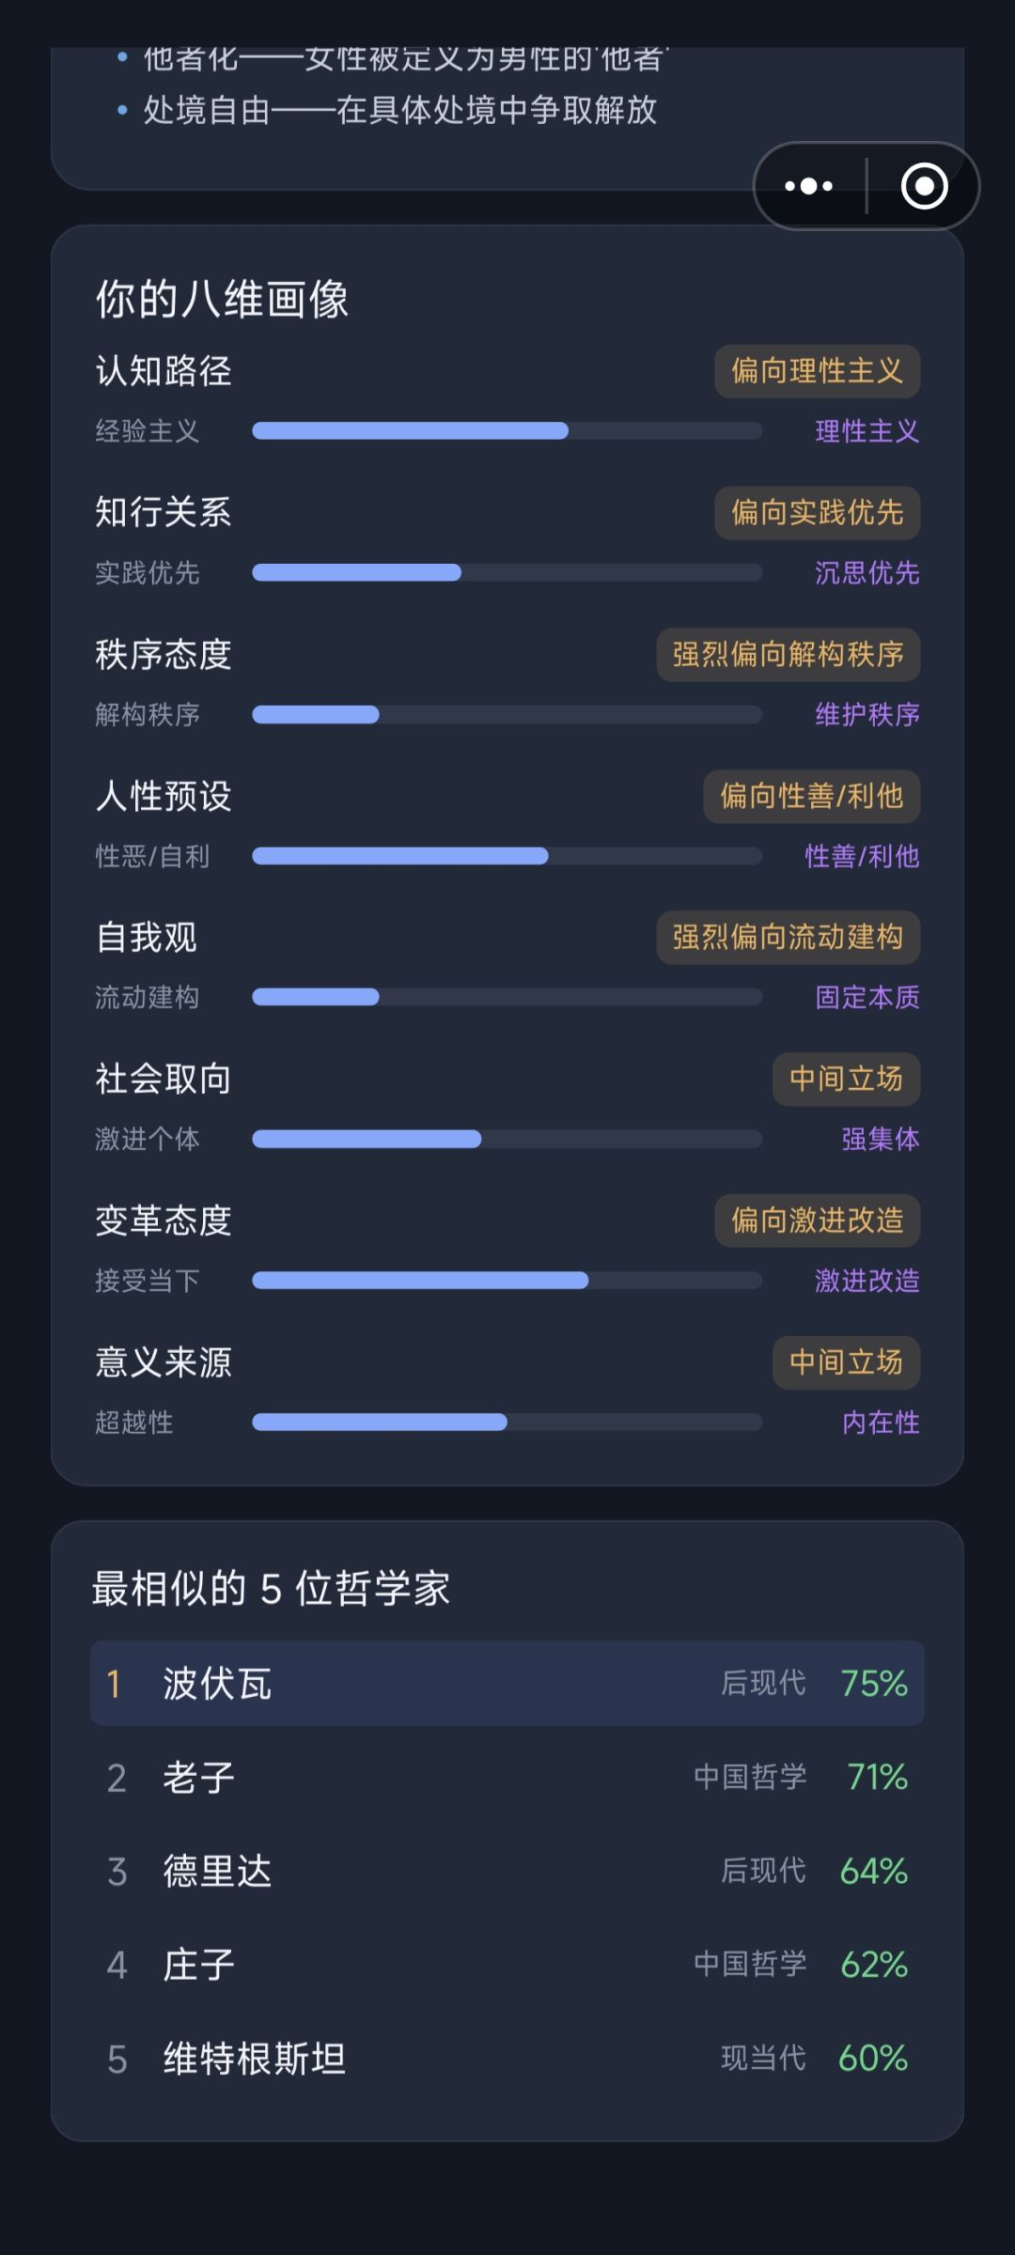Screen dimensions: 1015x2255
Task: Open the 德里达 philosopher entry
Action: click(x=507, y=1871)
